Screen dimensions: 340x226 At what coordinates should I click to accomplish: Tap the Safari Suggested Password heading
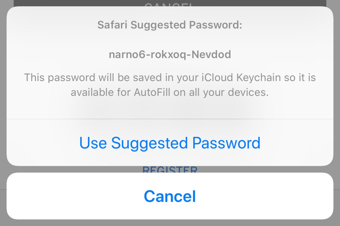pyautogui.click(x=170, y=25)
